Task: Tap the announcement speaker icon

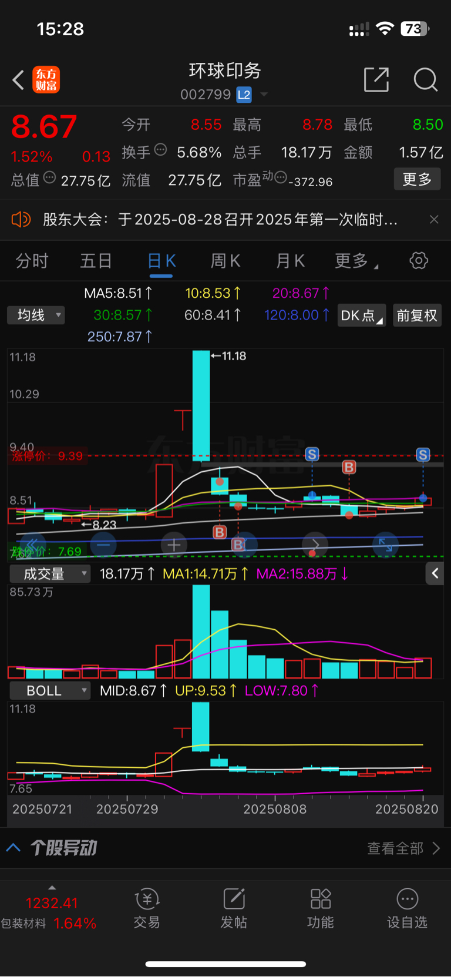Action: coord(21,220)
